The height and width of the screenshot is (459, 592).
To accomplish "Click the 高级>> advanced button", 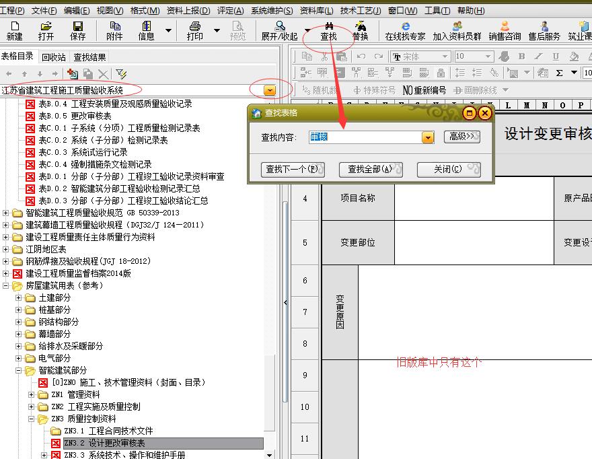I will 462,137.
